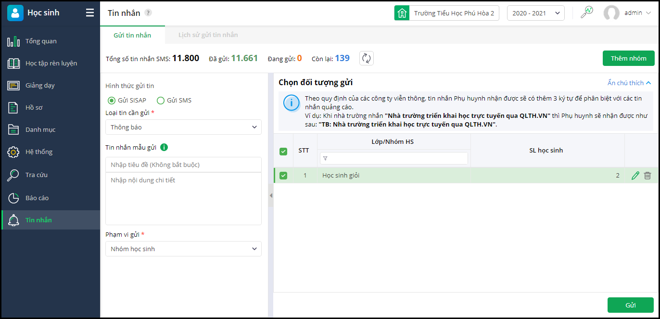Click the Nhập tiêu đề input field
660x319 pixels.
(183, 165)
